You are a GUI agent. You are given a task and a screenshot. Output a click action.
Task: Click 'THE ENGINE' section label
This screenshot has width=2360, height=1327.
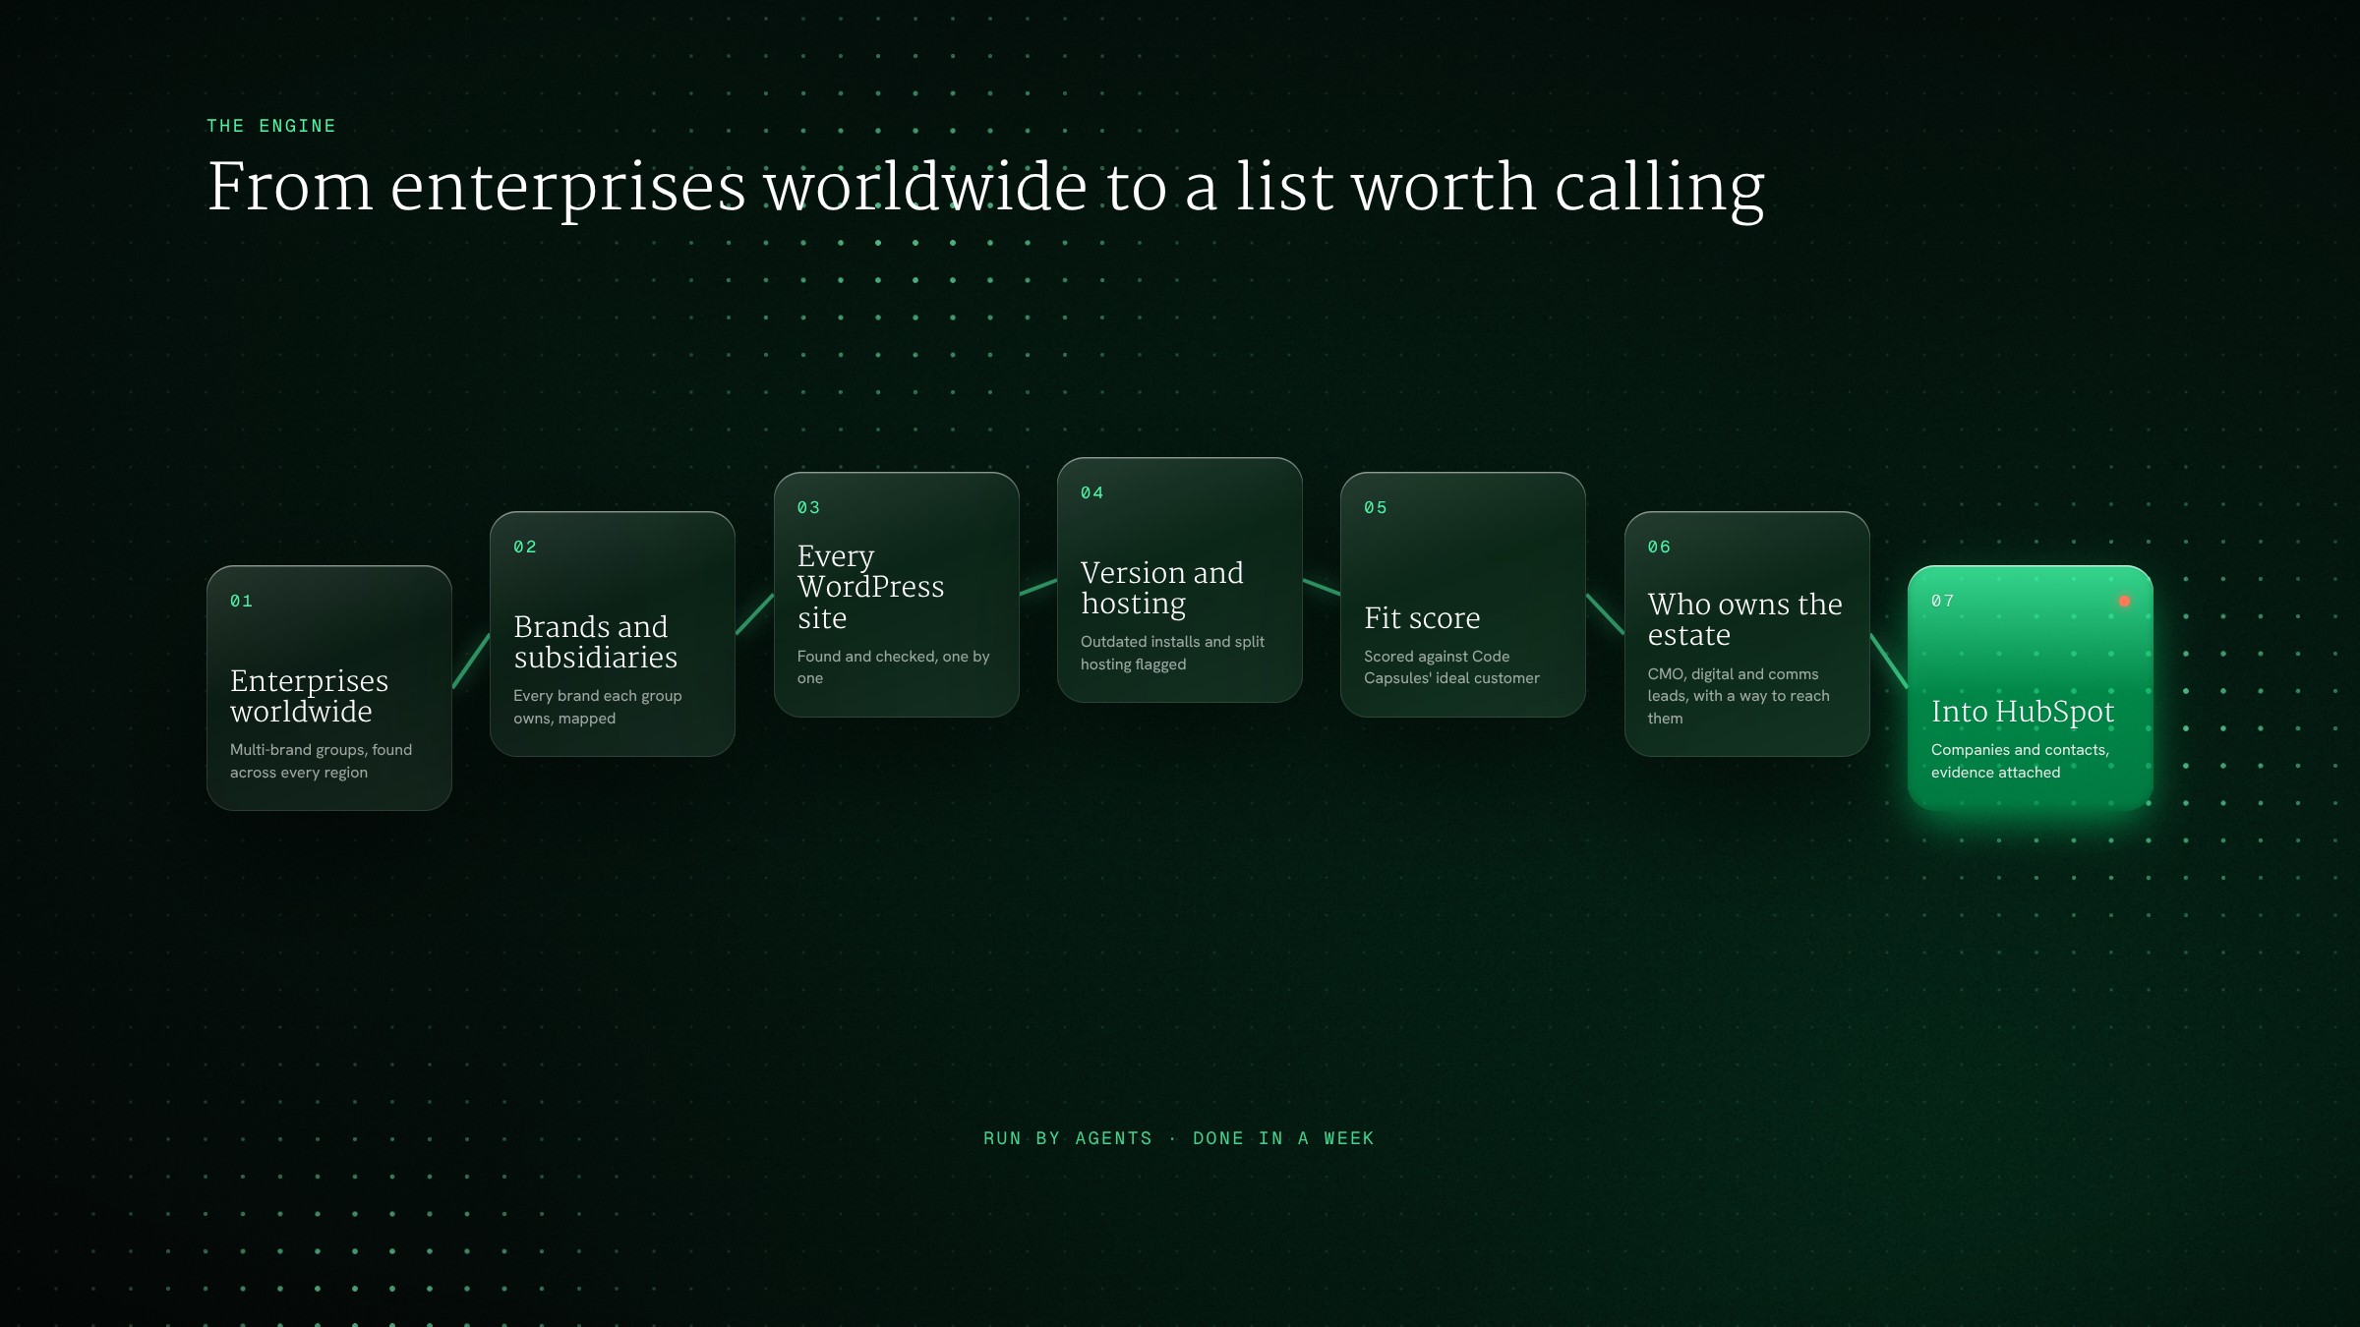271,126
